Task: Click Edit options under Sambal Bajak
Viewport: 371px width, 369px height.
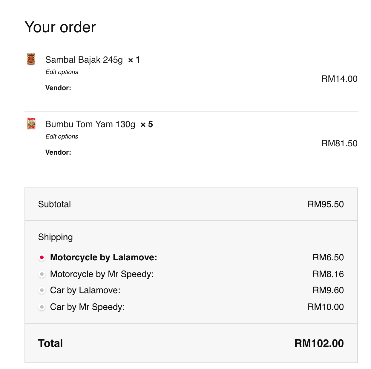Action: [62, 72]
